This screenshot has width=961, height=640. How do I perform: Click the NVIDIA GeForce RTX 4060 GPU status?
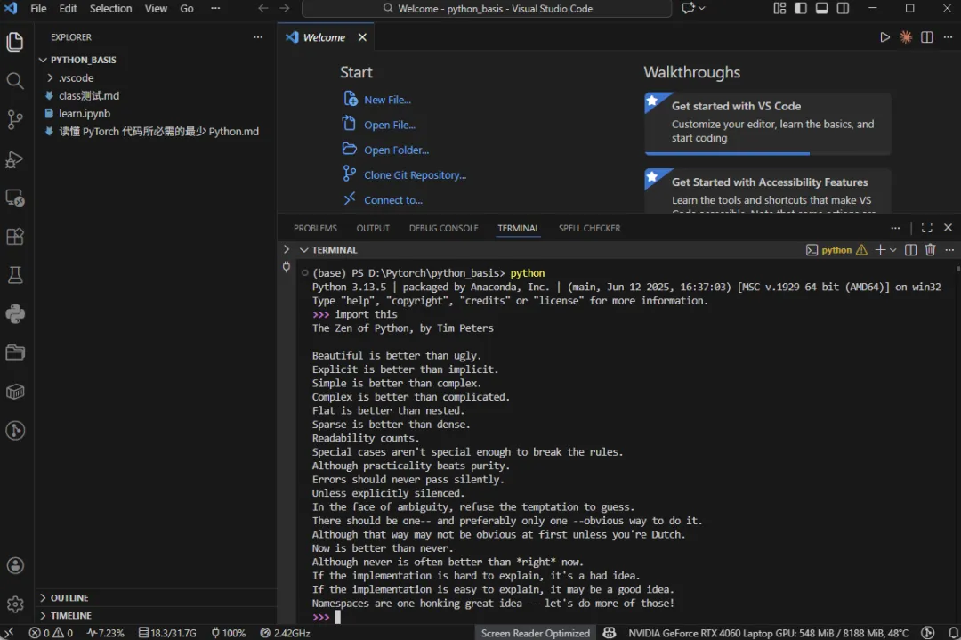(768, 633)
